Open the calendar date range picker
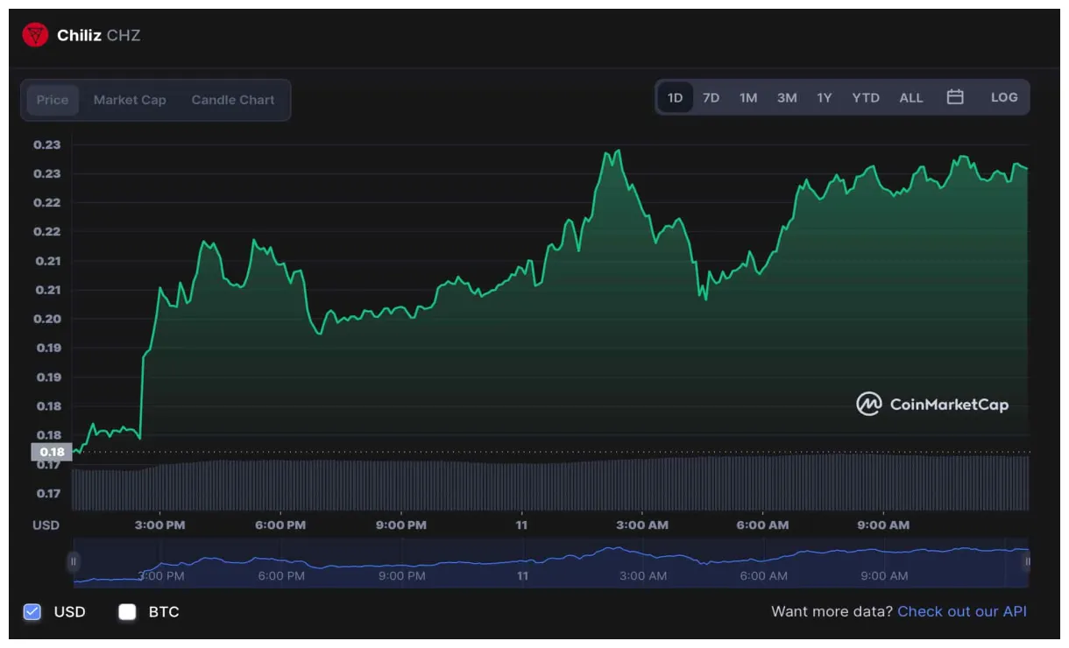This screenshot has width=1069, height=648. click(x=955, y=97)
